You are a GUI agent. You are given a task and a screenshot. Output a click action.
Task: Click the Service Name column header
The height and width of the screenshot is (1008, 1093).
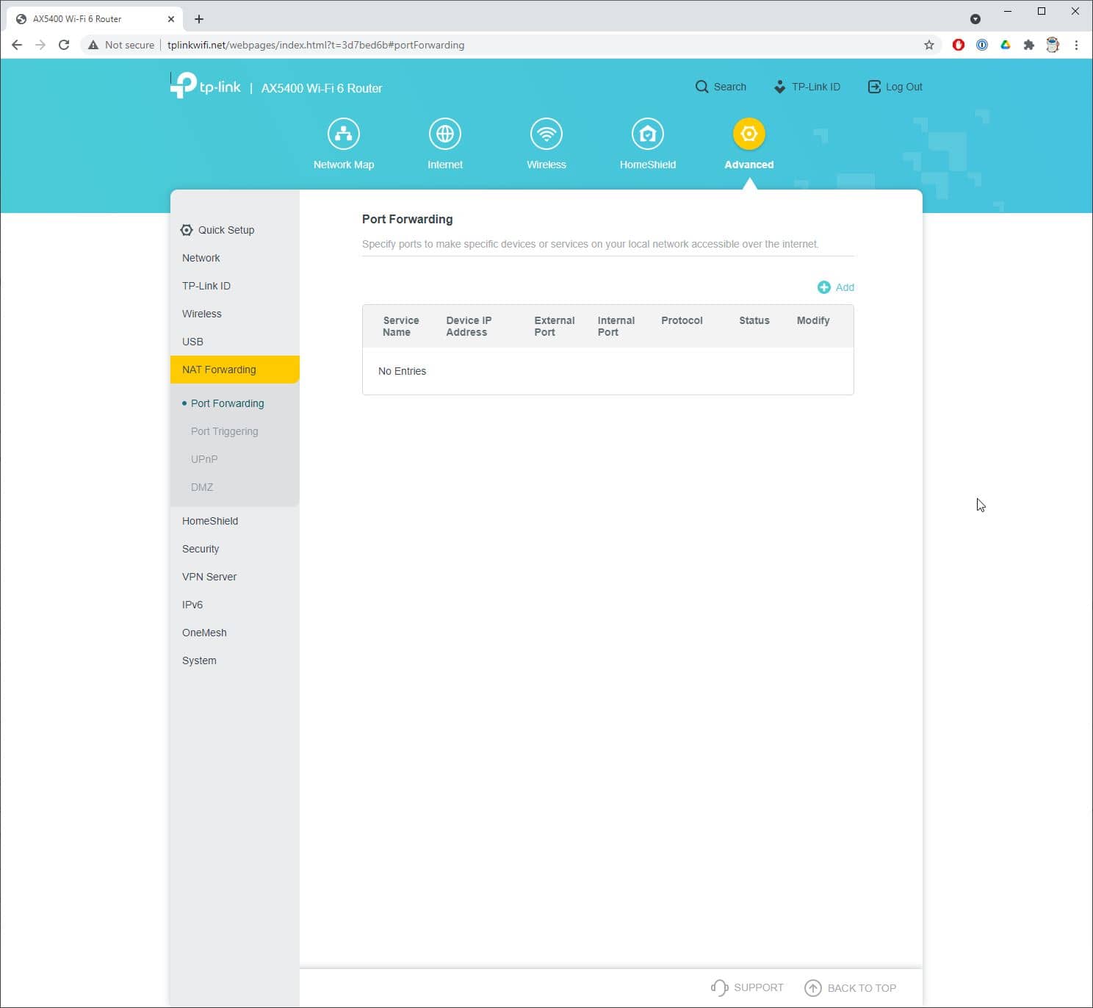point(400,326)
